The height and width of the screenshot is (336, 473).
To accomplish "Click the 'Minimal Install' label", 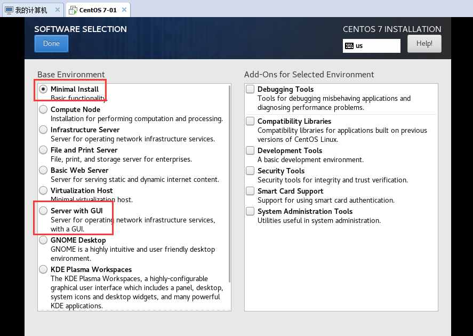I will [75, 89].
